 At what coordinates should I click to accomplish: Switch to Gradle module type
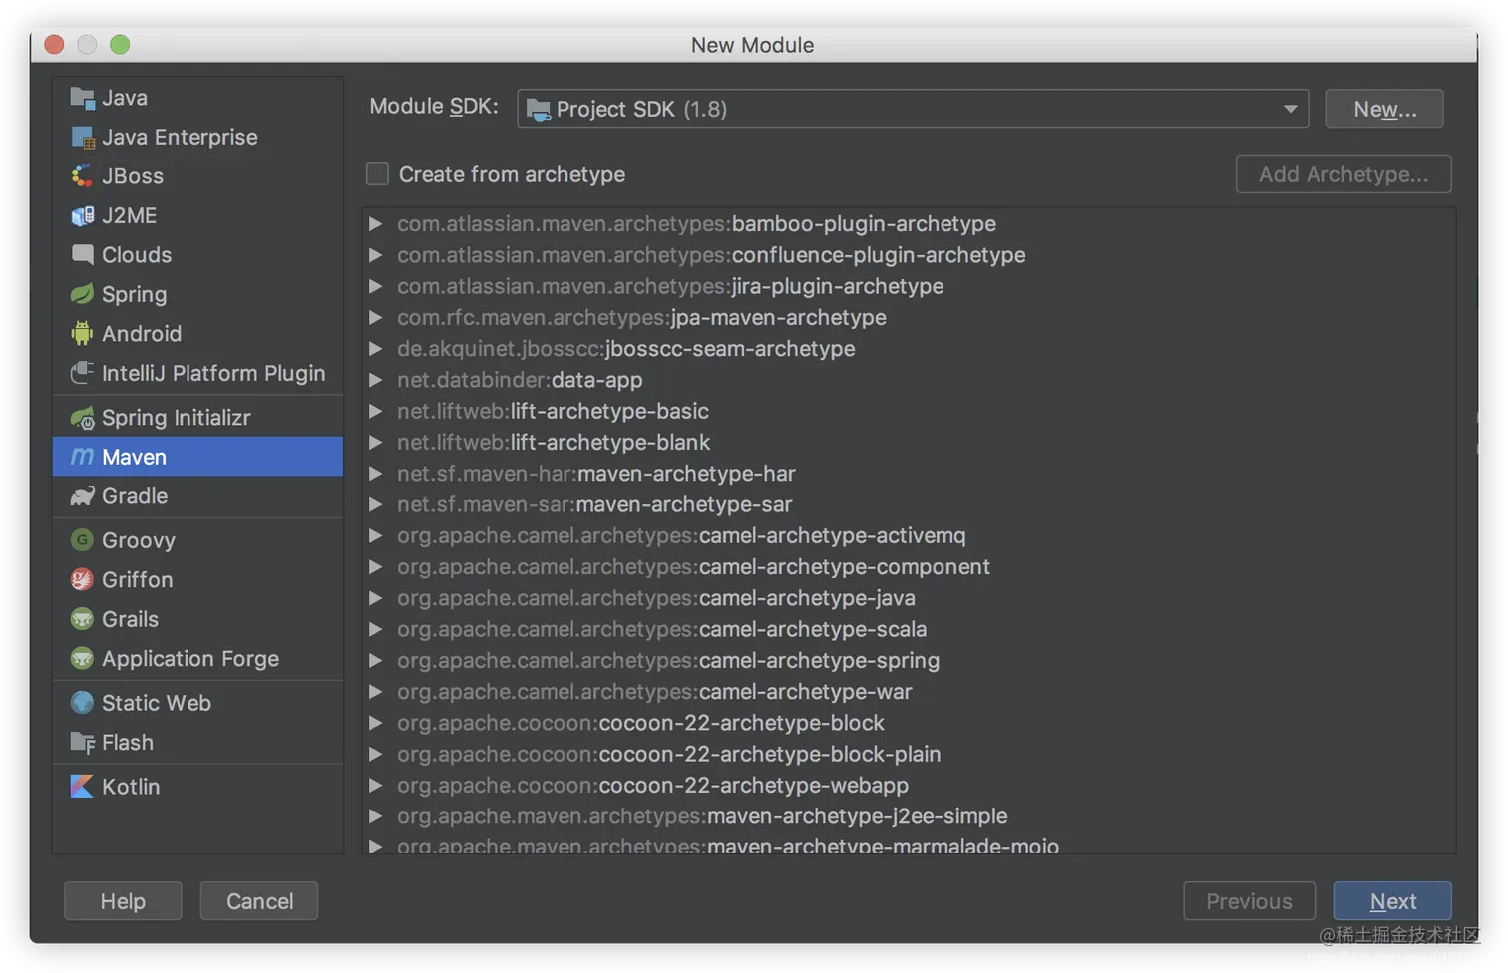pyautogui.click(x=197, y=496)
